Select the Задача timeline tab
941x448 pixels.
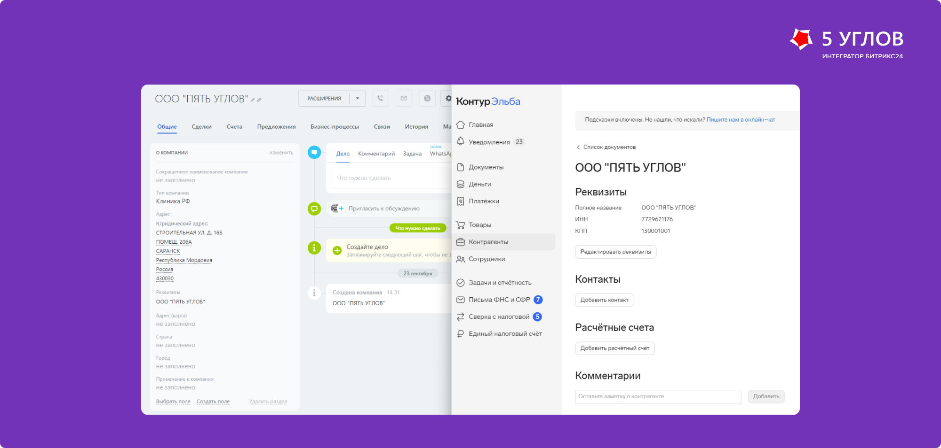click(412, 154)
